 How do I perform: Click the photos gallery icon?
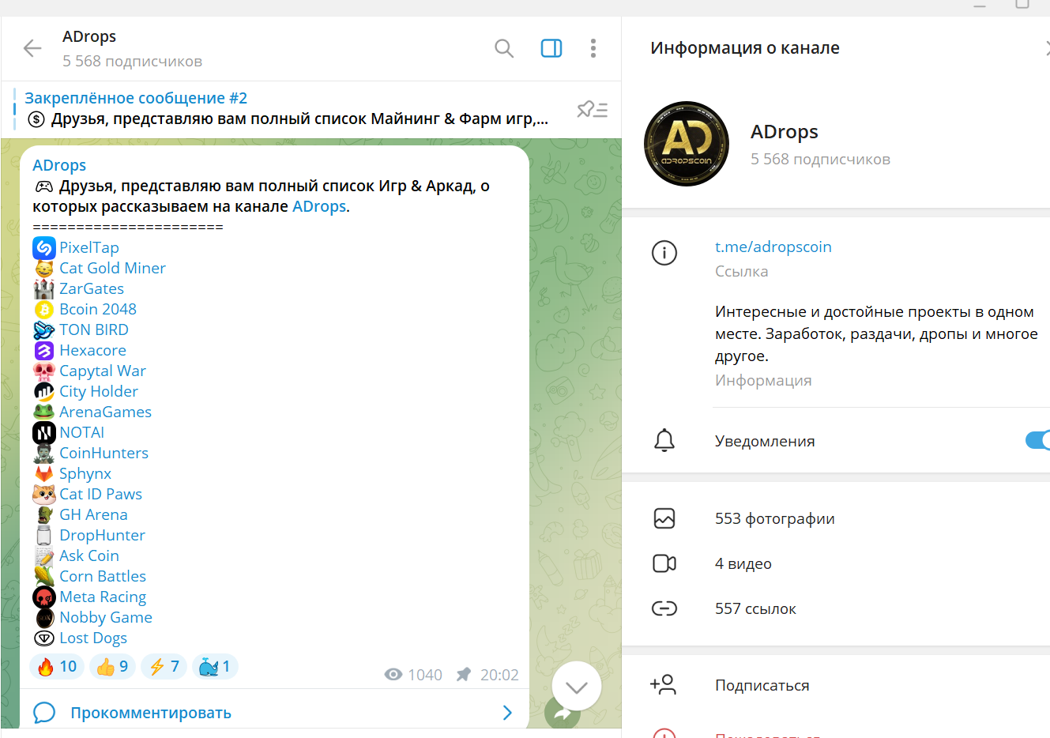[x=664, y=518]
